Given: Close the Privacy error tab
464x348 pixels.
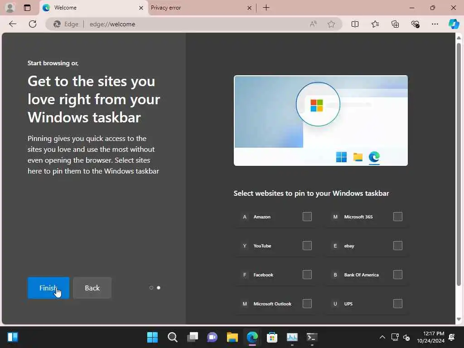Looking at the screenshot, I should [250, 8].
